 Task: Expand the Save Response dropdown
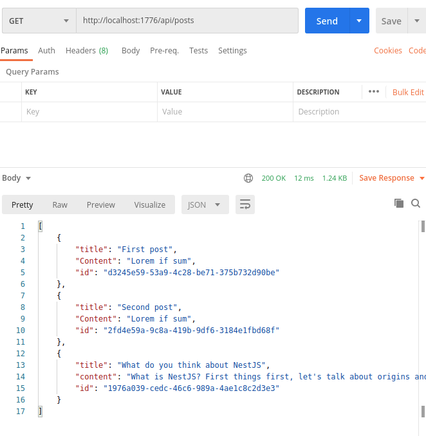(422, 178)
